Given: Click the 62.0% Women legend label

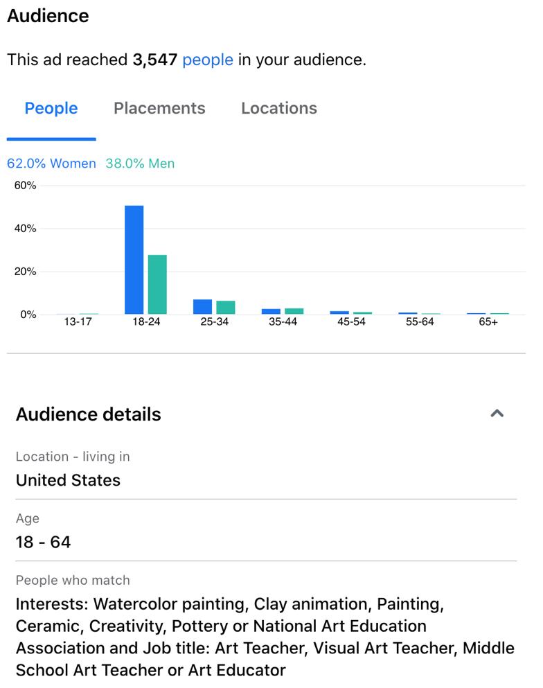Looking at the screenshot, I should point(51,164).
